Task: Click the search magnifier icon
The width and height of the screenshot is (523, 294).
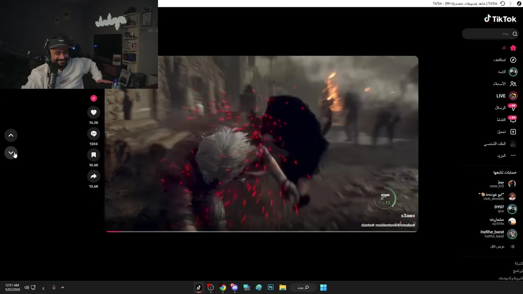Action: [515, 34]
